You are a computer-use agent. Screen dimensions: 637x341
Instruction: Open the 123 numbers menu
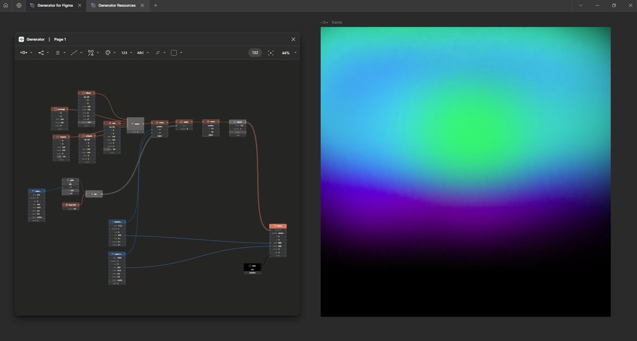pos(124,53)
